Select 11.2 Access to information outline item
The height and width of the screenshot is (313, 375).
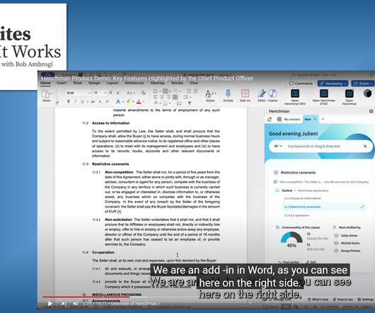click(x=303, y=198)
